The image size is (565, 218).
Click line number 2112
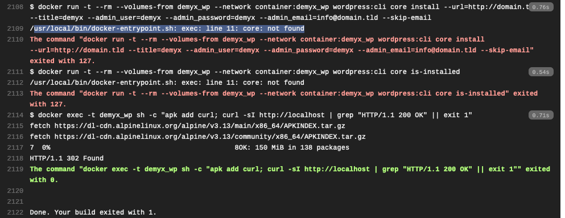pos(15,83)
